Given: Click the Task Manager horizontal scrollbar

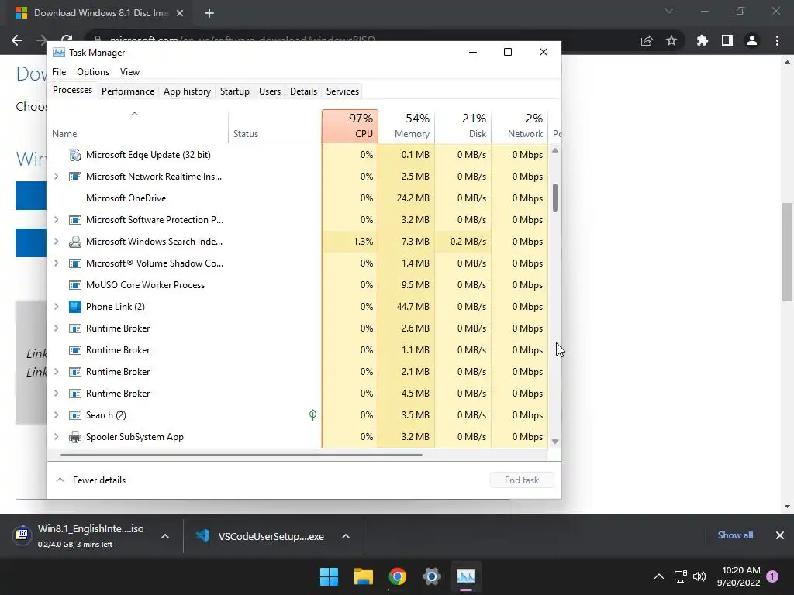Looking at the screenshot, I should [241, 455].
